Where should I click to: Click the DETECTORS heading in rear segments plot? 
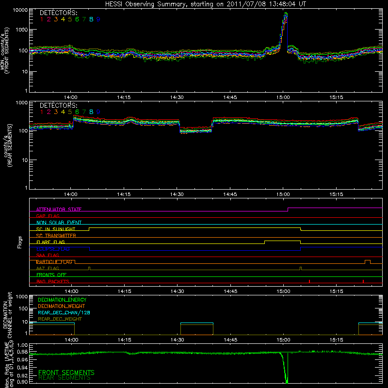pos(58,105)
